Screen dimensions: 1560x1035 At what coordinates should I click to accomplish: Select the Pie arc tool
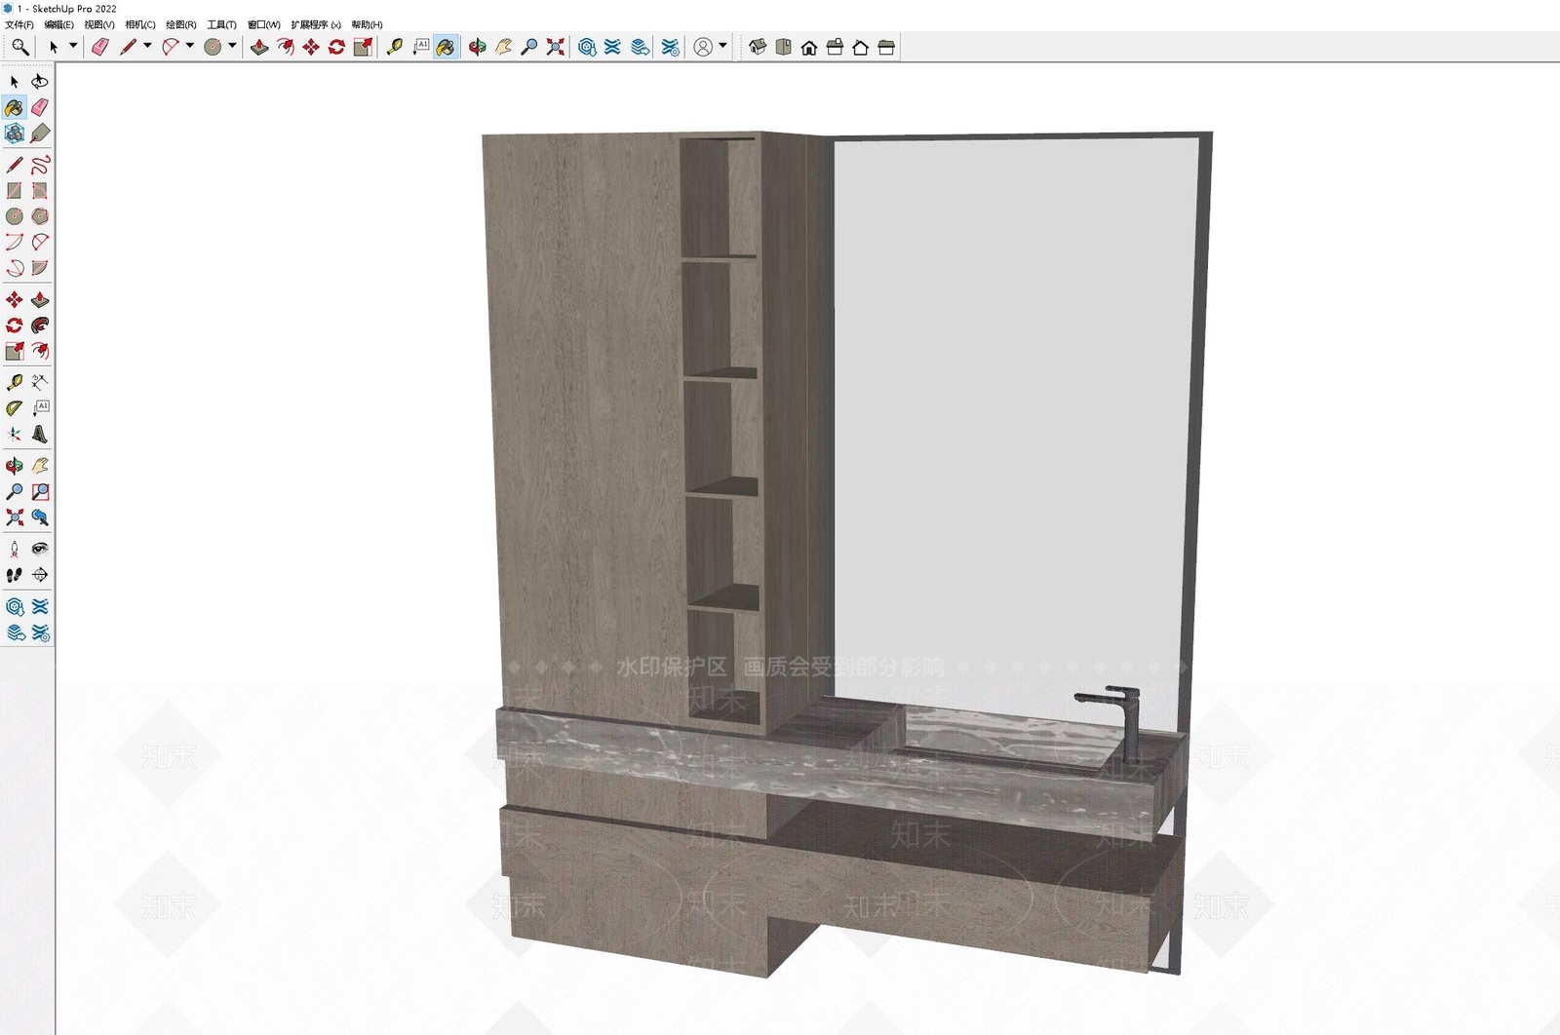40,268
